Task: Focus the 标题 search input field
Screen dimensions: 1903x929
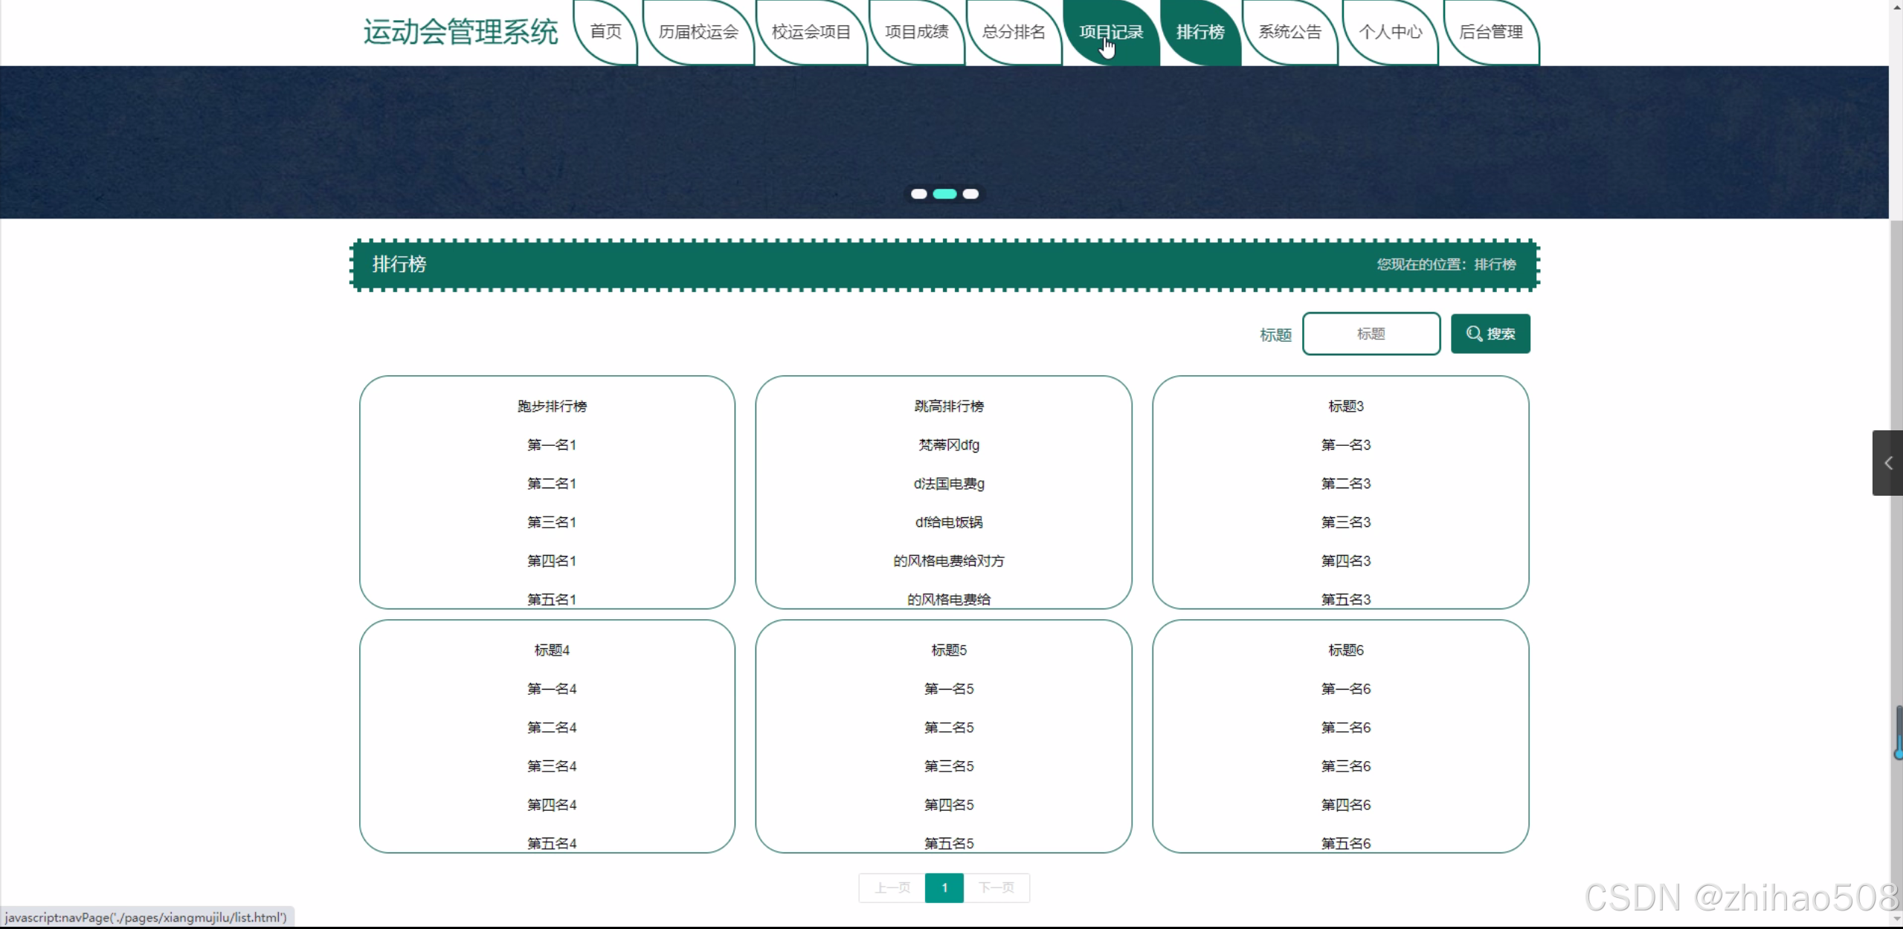Action: [1371, 334]
